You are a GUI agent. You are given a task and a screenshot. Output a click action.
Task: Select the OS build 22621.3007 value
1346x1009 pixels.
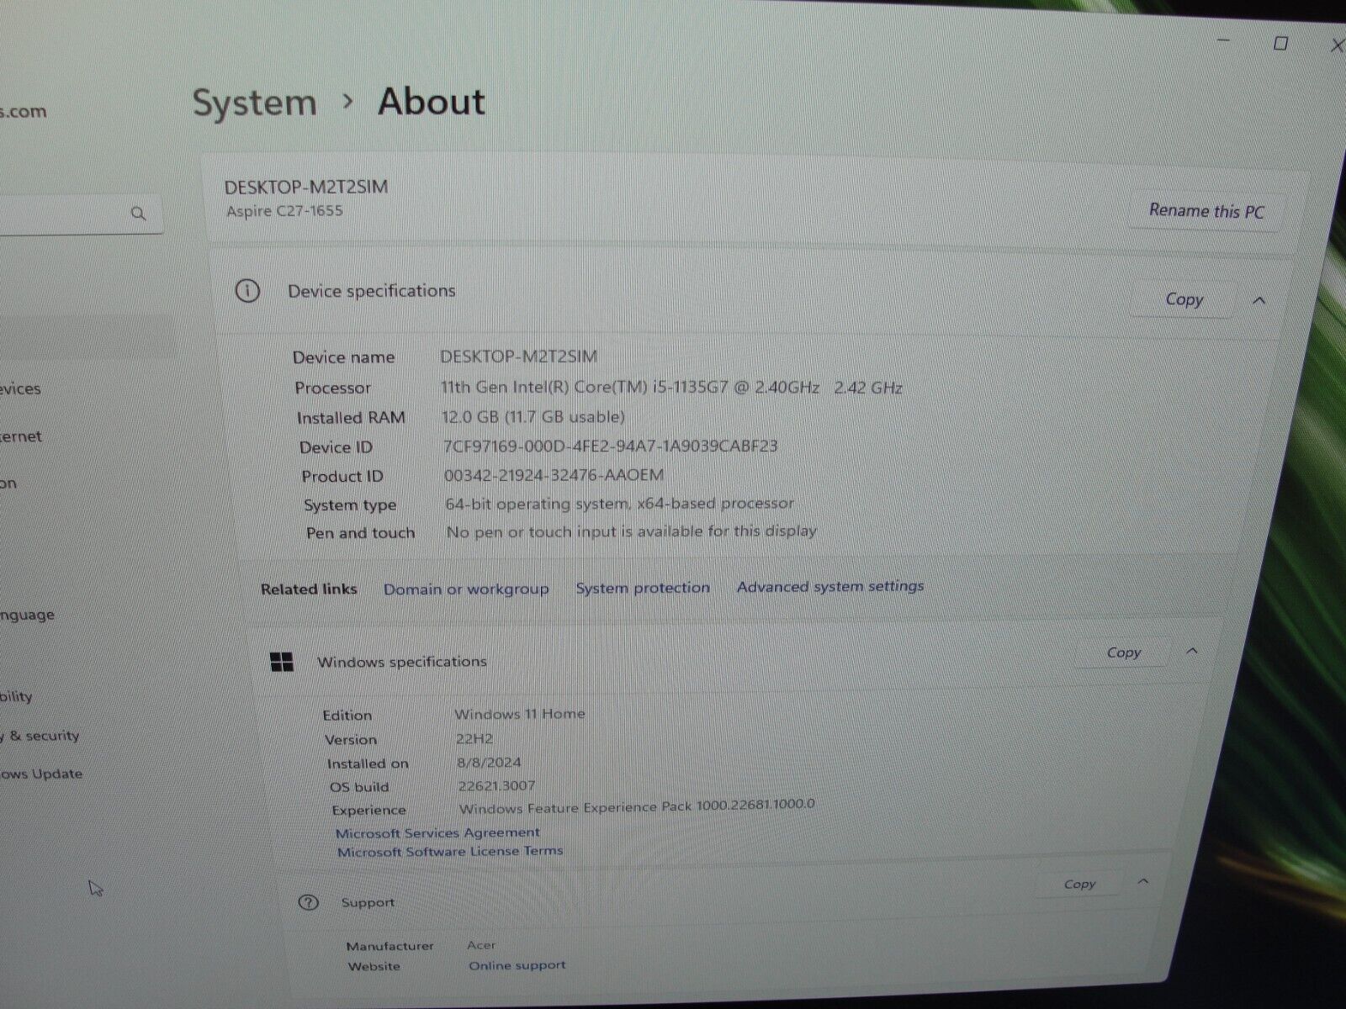tap(496, 786)
